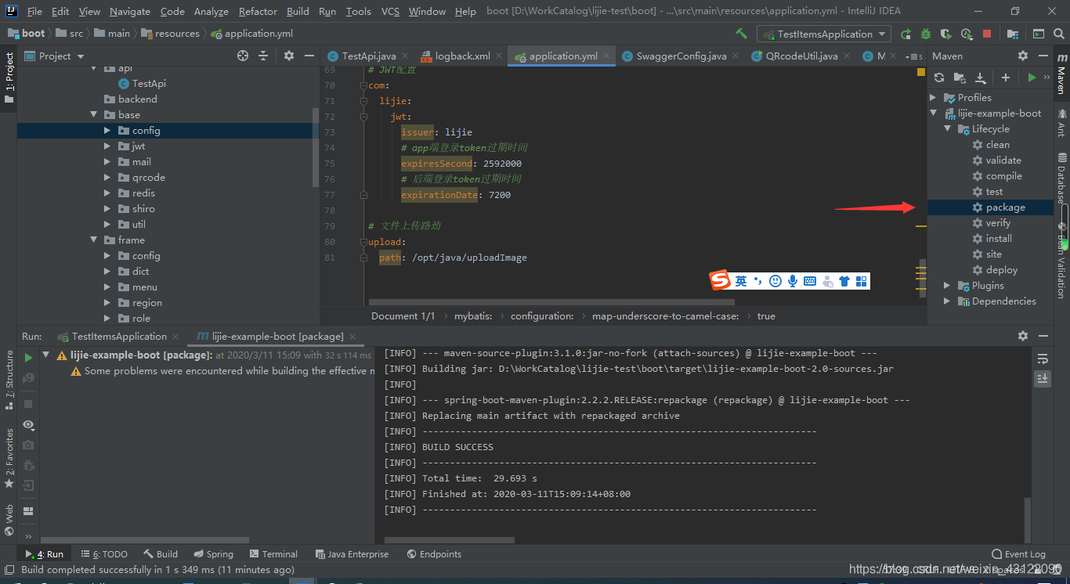Toggle scroll to end in the Run console

pyautogui.click(x=1043, y=378)
